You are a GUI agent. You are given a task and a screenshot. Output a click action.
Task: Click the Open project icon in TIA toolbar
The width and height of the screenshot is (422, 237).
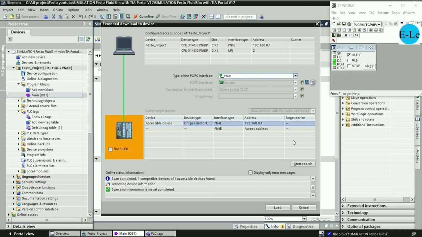tap(12, 16)
